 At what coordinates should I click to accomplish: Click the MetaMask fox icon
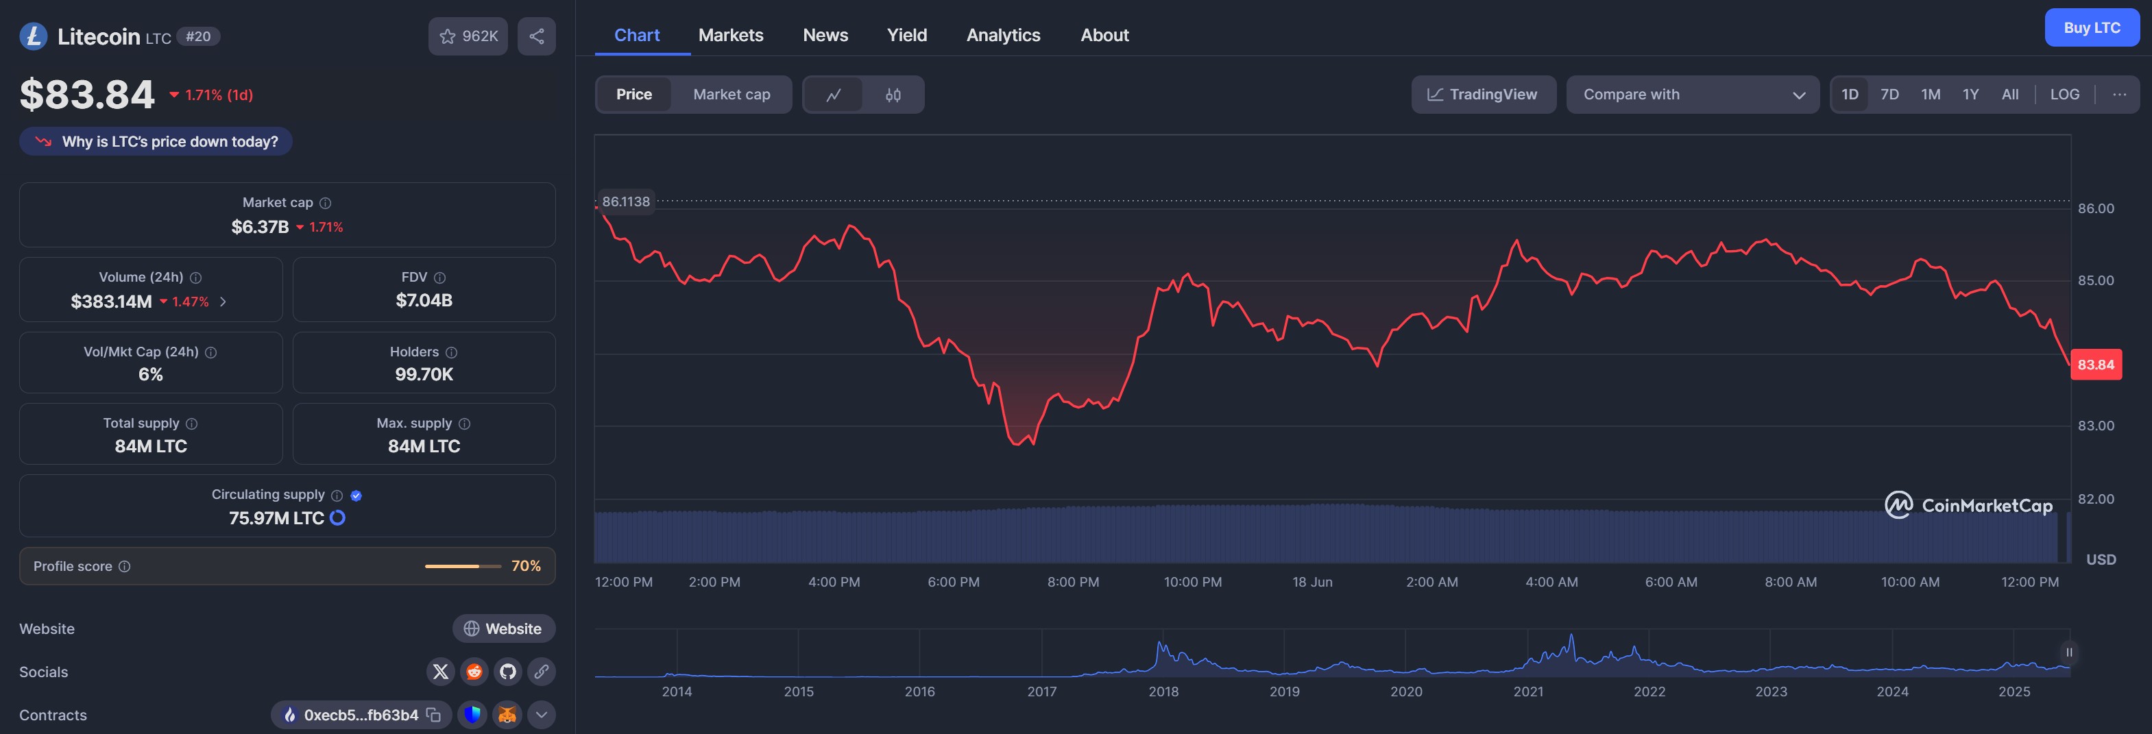(507, 715)
